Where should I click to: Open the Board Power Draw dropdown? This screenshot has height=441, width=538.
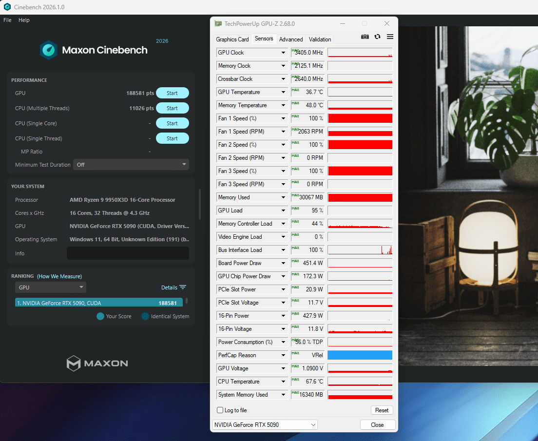[284, 263]
